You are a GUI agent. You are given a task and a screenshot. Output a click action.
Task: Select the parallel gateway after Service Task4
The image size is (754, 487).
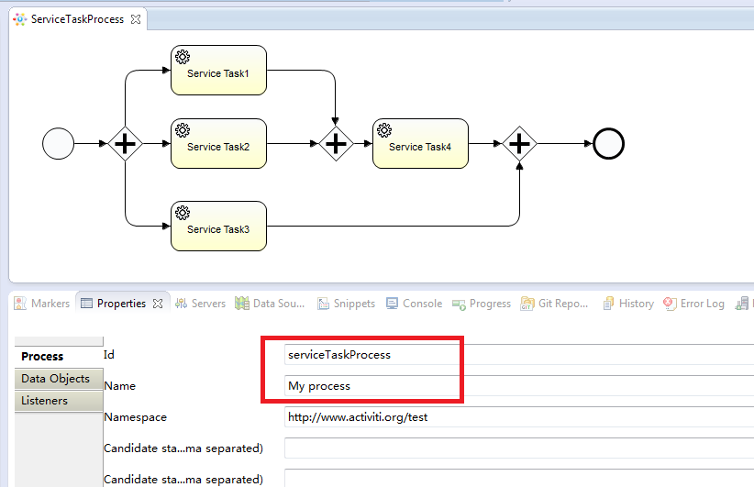519,144
